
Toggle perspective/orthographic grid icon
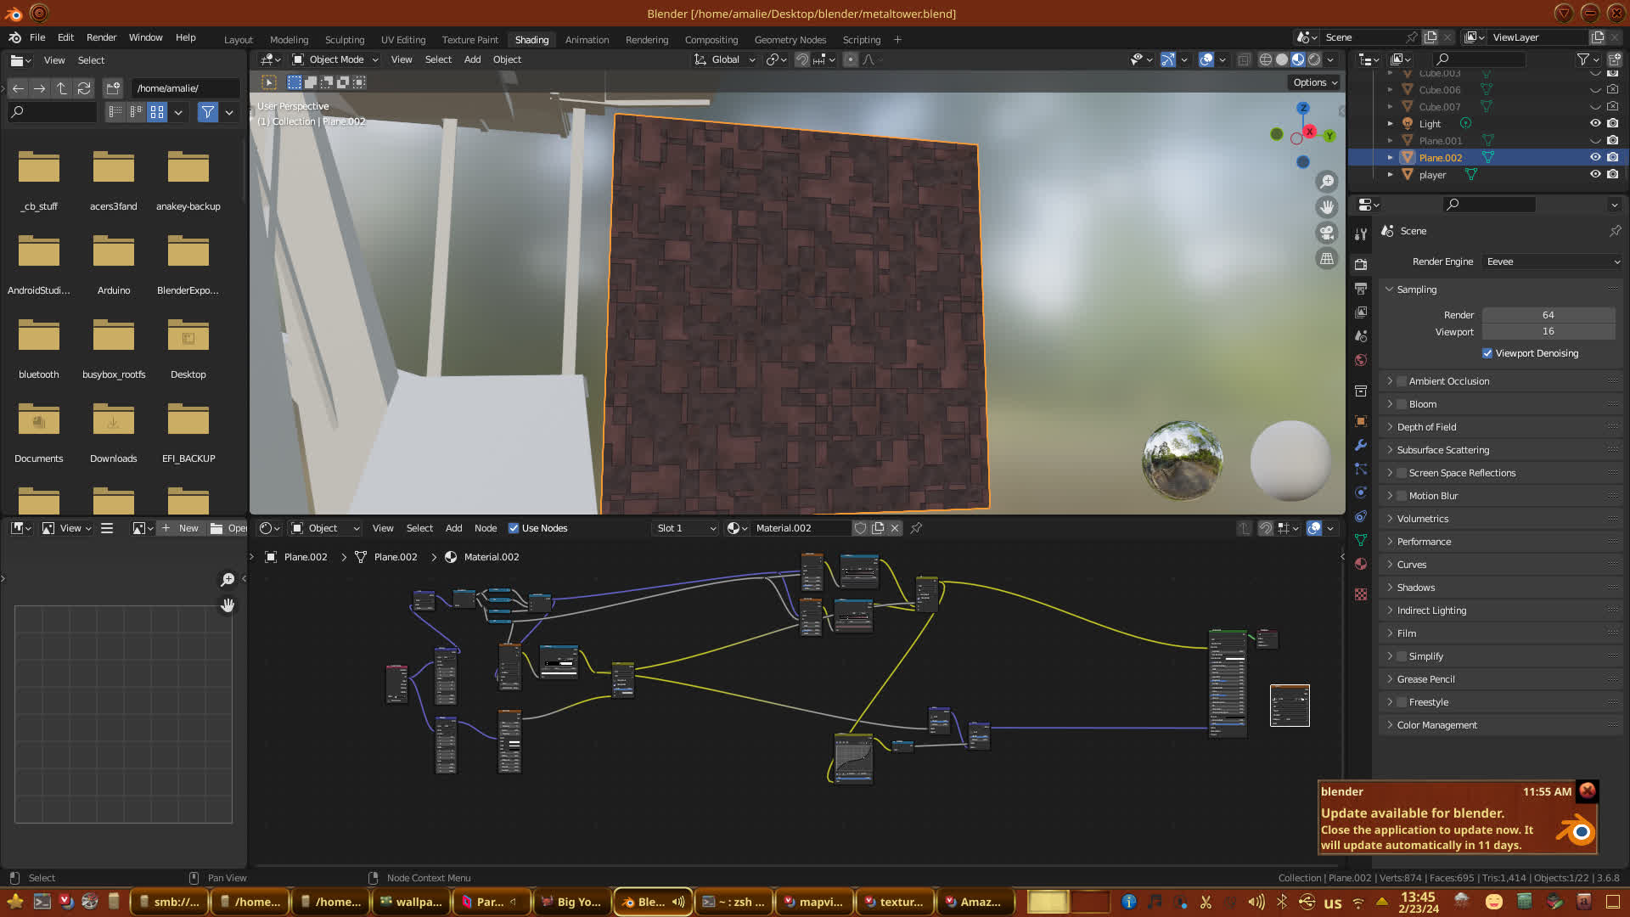pos(1326,259)
